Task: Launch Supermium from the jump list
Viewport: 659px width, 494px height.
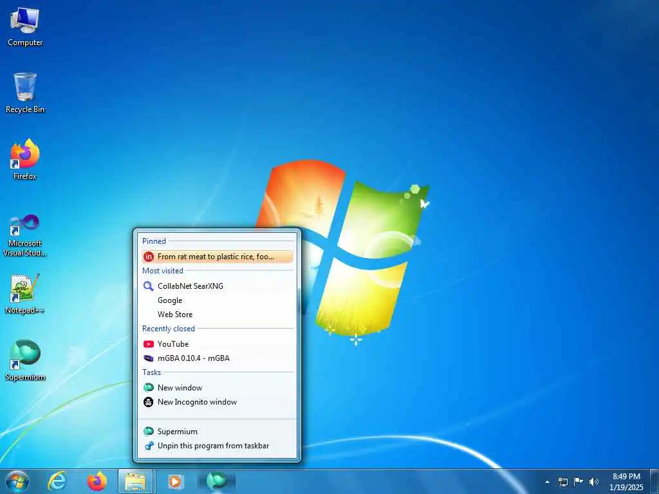Action: click(x=218, y=432)
